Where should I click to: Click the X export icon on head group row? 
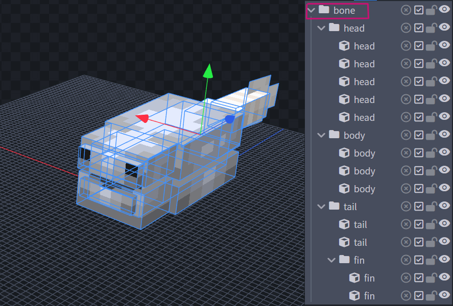(406, 28)
